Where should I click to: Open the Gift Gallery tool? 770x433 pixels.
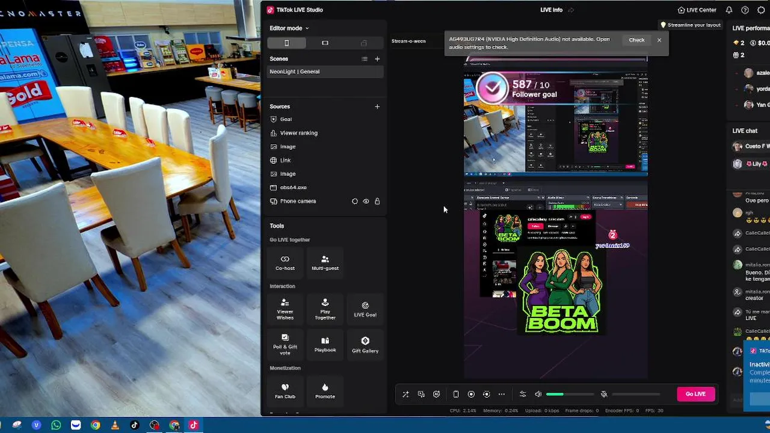[x=365, y=344]
